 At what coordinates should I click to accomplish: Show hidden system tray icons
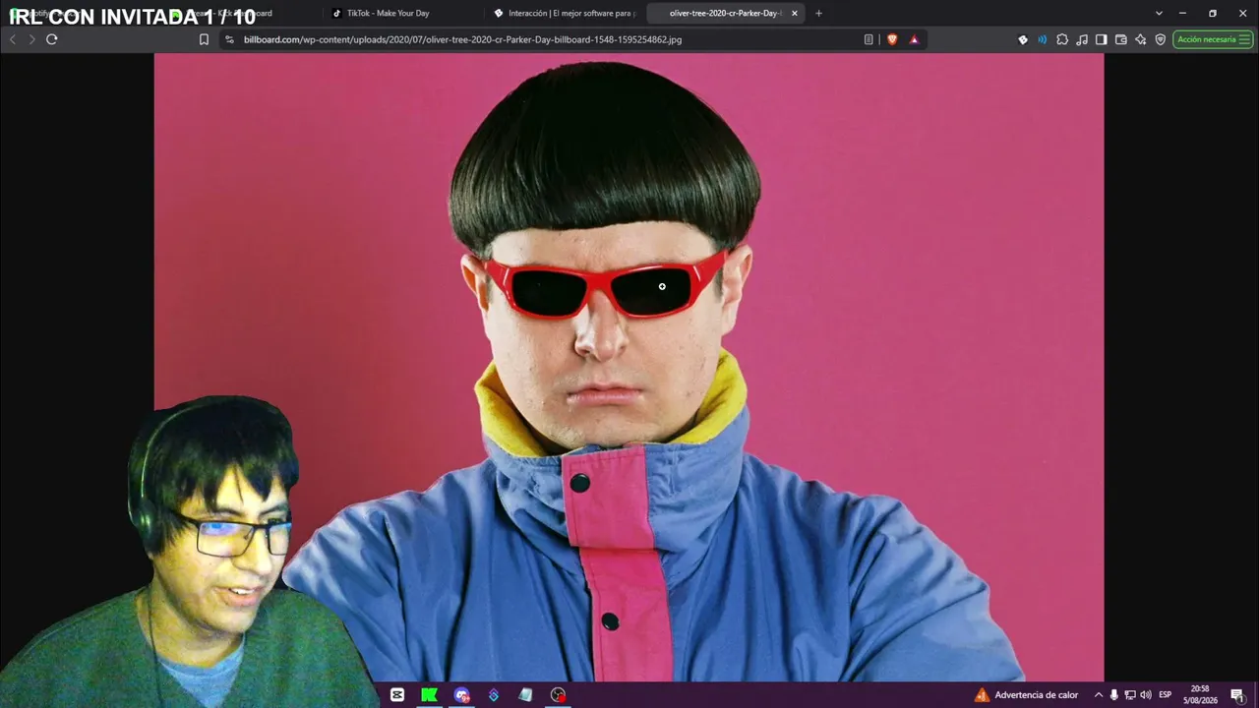click(1099, 695)
